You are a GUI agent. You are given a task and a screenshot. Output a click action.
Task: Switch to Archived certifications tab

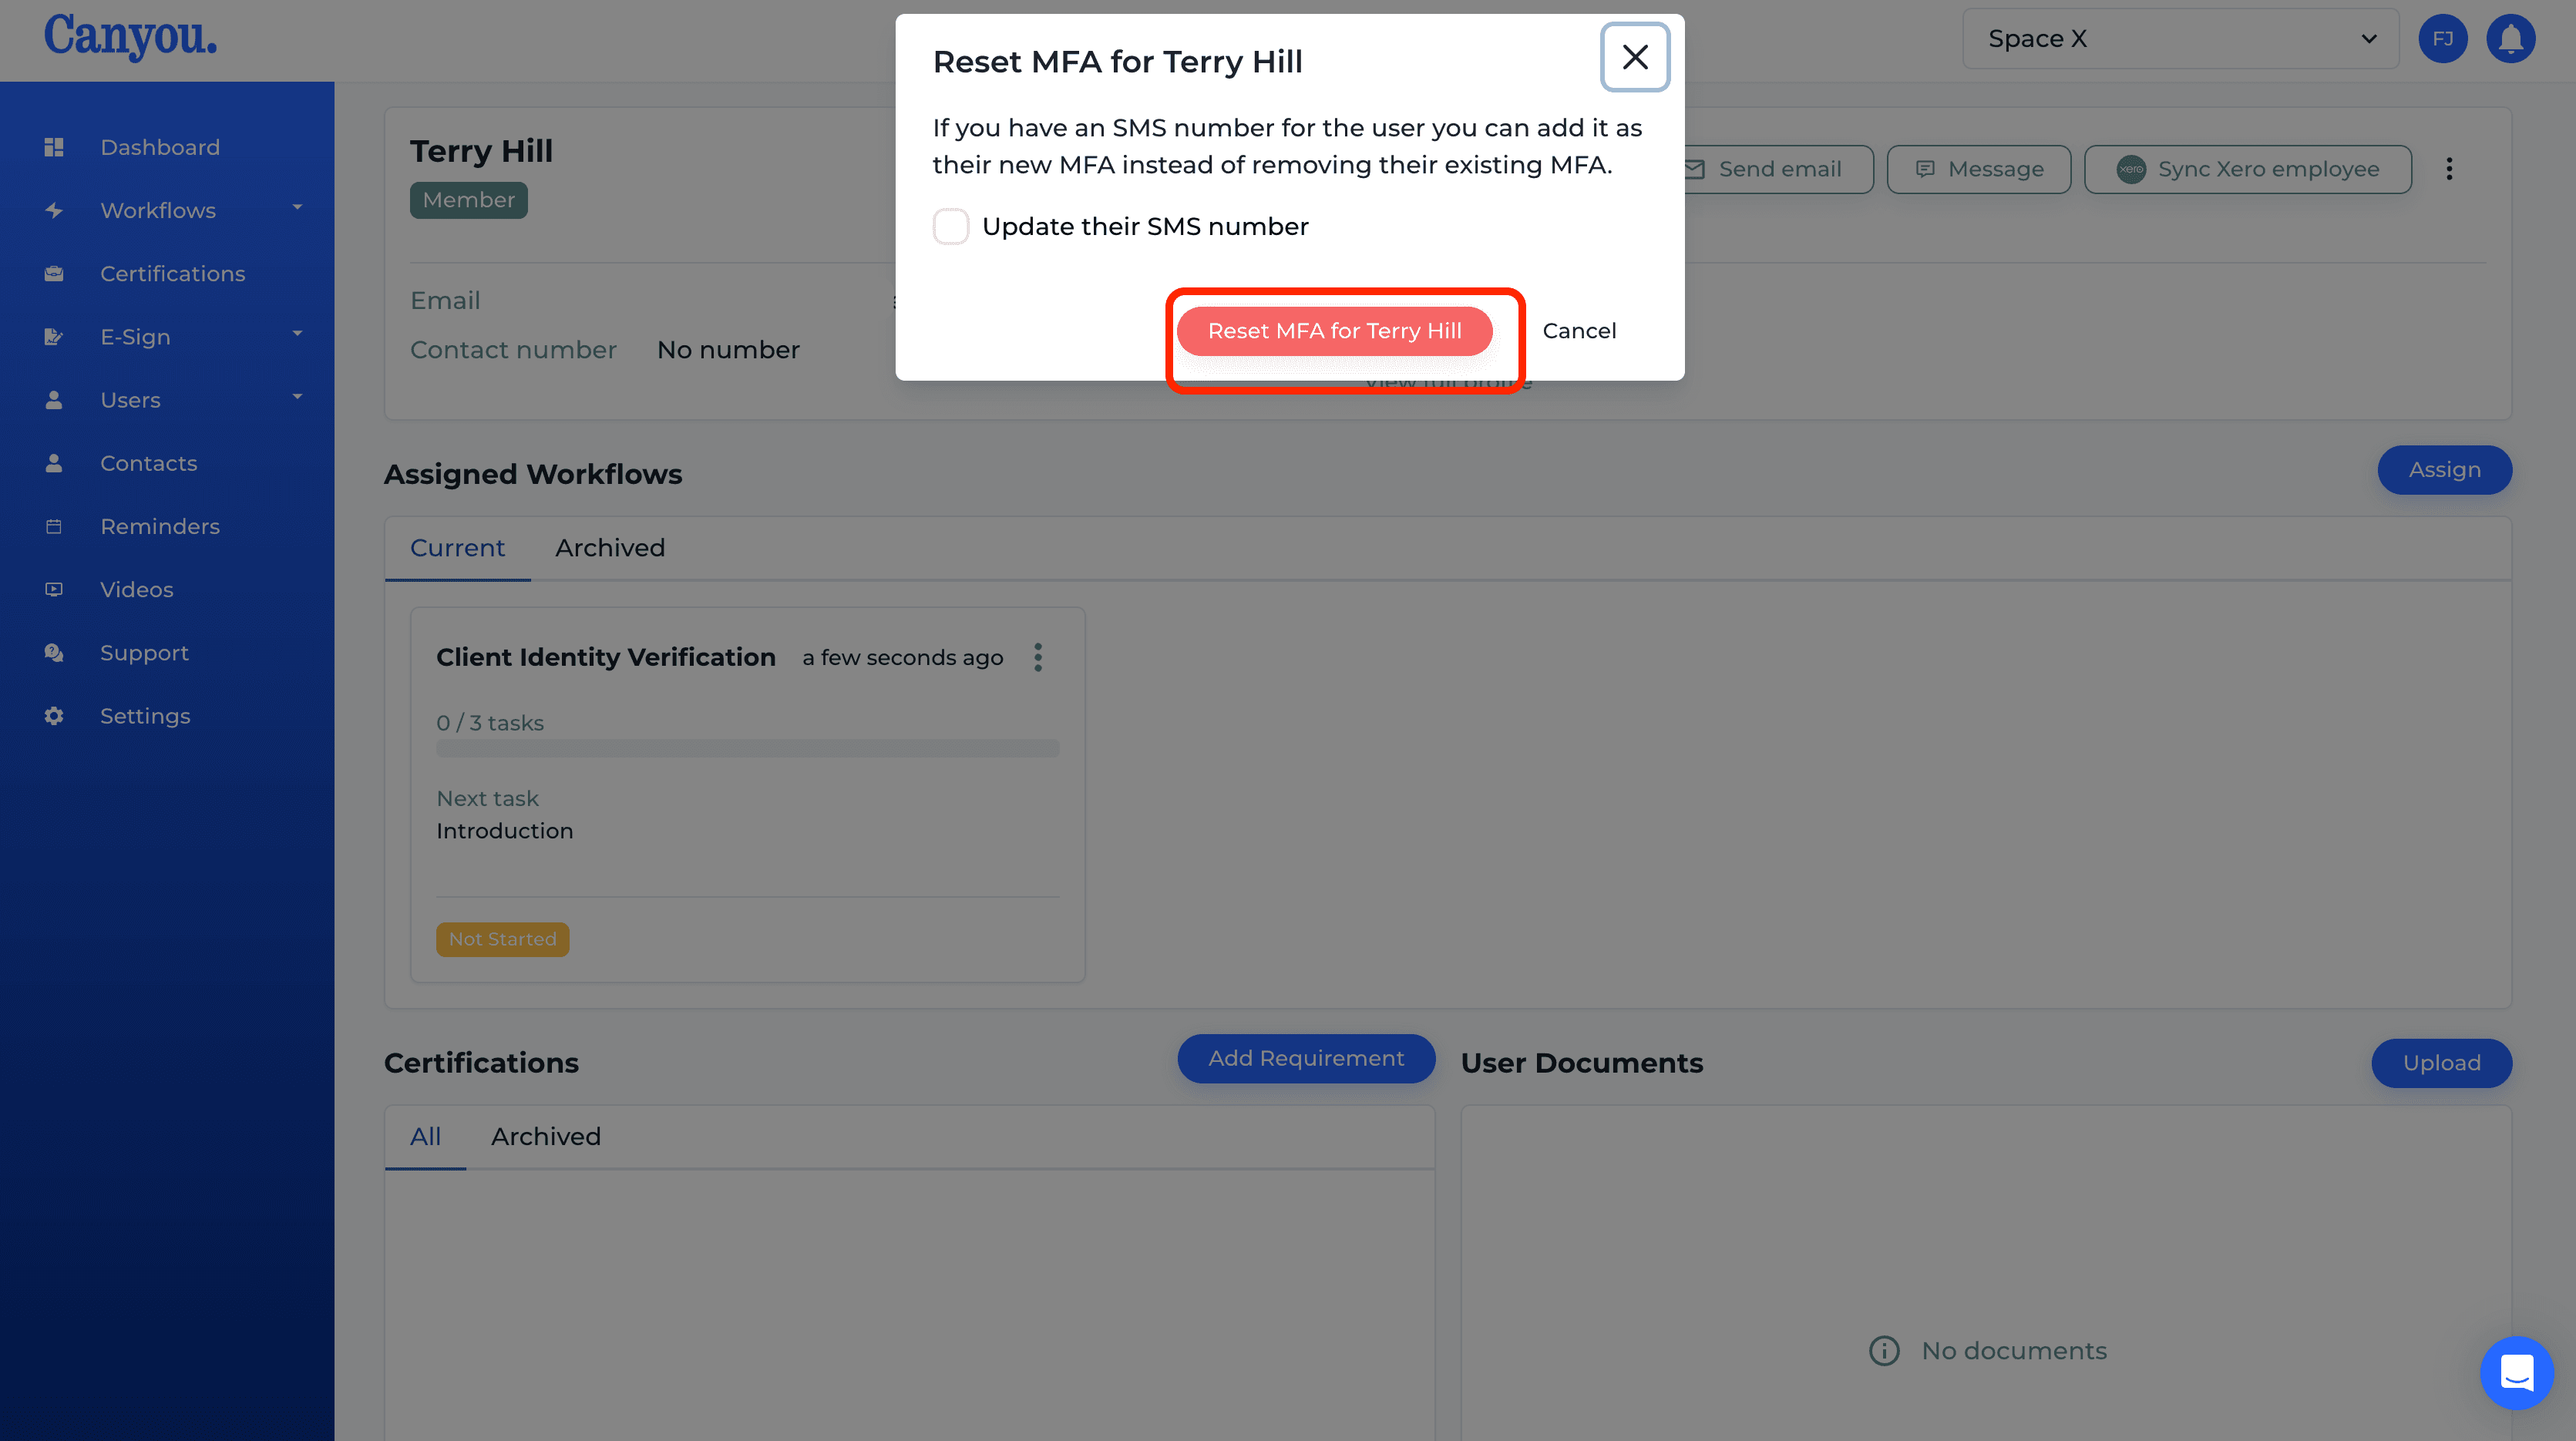click(545, 1135)
